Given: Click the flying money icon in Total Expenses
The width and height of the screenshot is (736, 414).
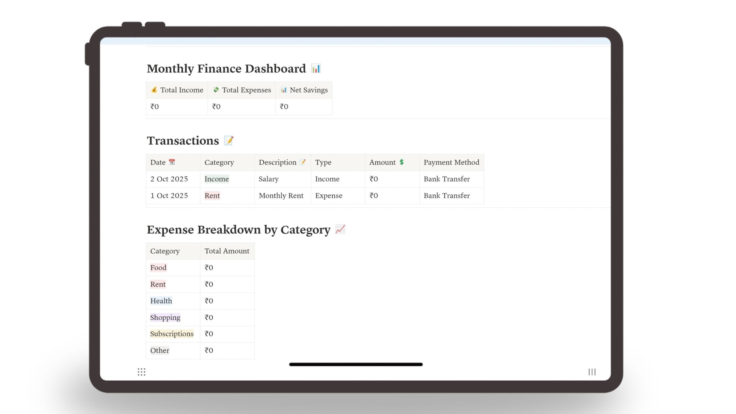Looking at the screenshot, I should (x=216, y=90).
